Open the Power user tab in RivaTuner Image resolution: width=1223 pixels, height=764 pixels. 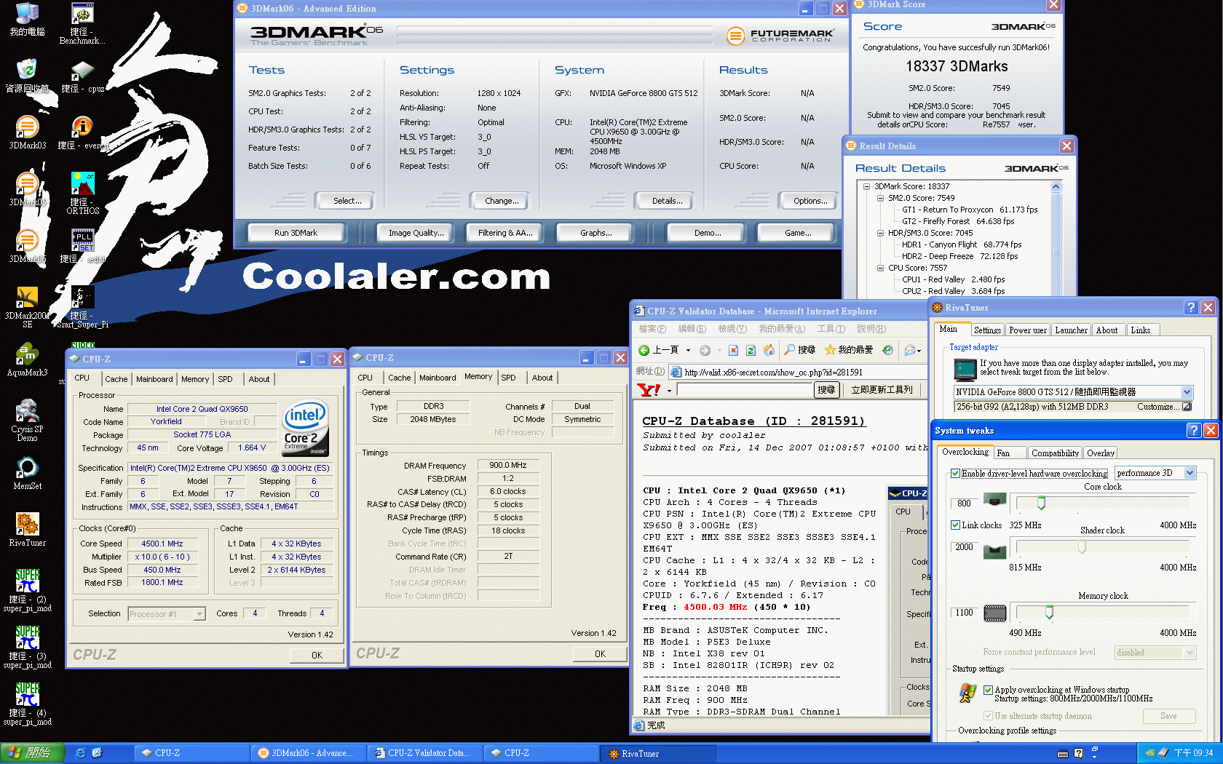tap(1027, 330)
